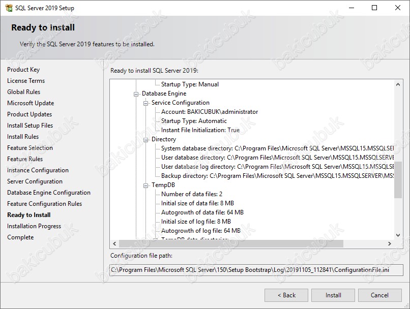Select Feature Configuration Rules step
The image size is (410, 309).
click(44, 204)
